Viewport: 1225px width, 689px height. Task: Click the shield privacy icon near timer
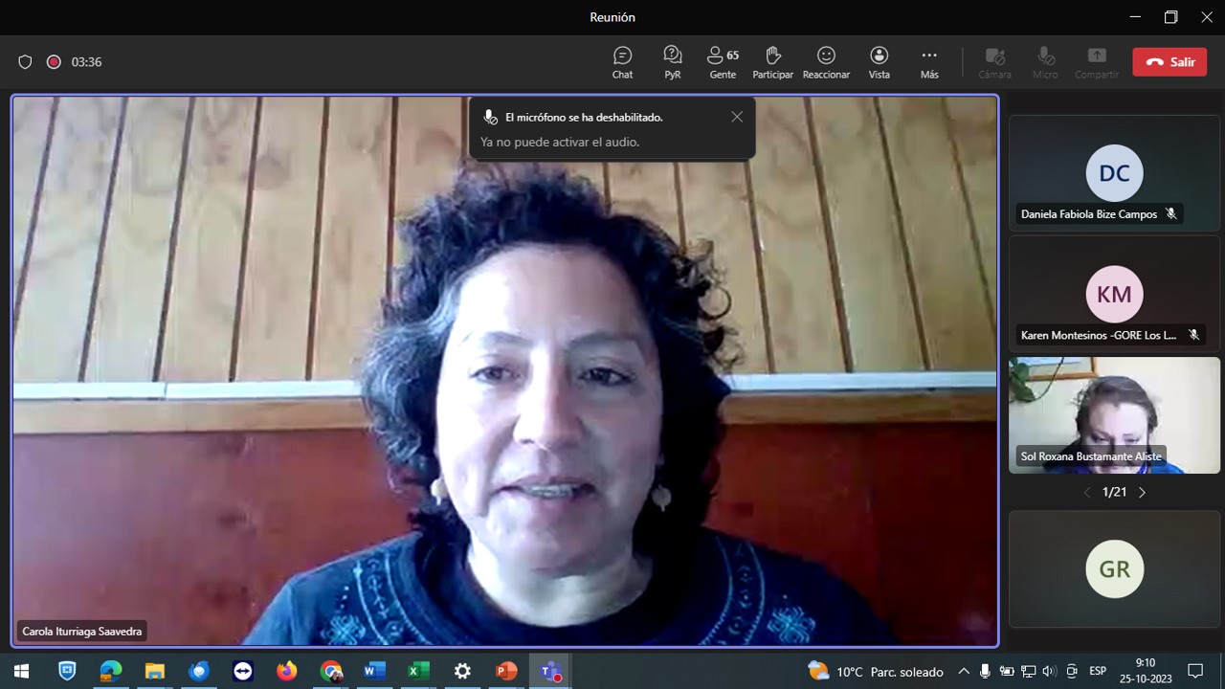26,62
